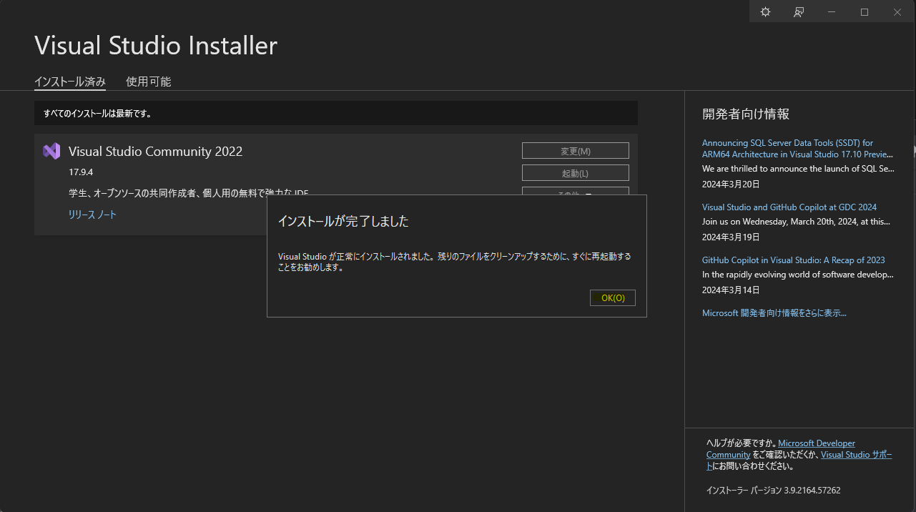Show more Microsoft developer news

click(x=774, y=312)
